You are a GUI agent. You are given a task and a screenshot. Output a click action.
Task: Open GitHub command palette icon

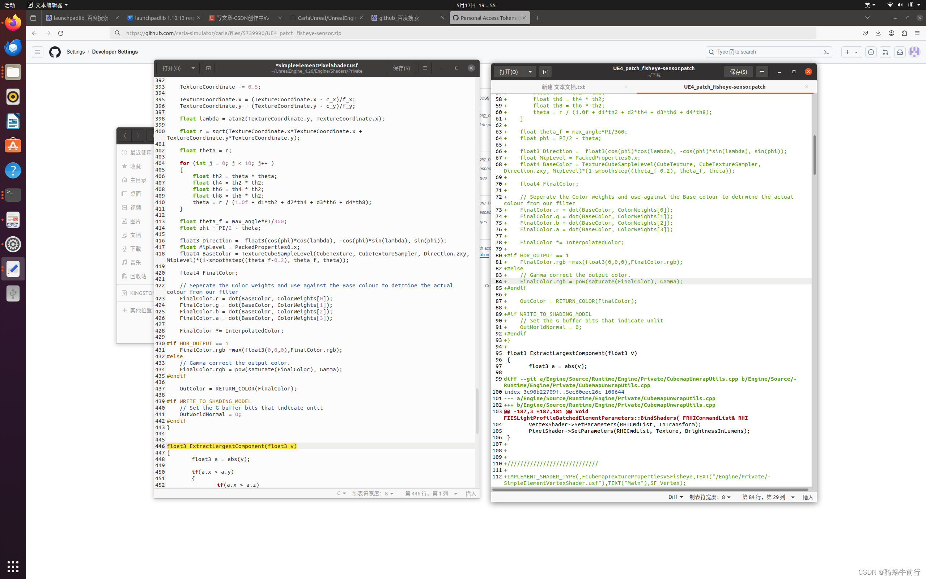point(826,52)
